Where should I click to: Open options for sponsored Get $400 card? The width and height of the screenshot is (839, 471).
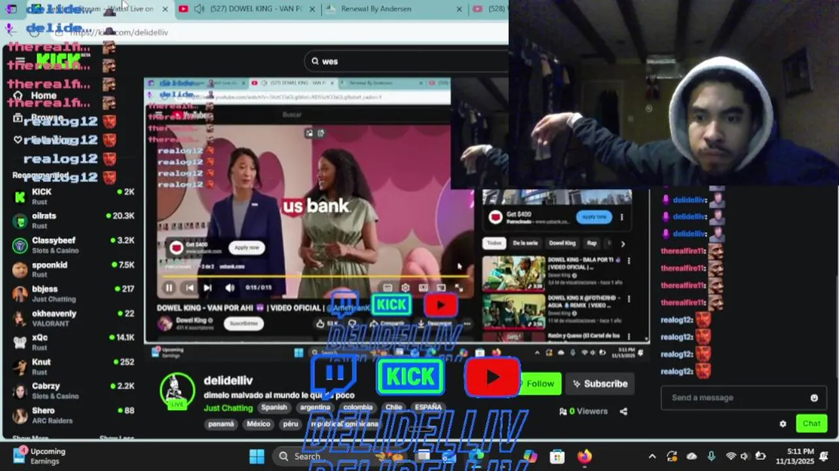[x=621, y=217]
